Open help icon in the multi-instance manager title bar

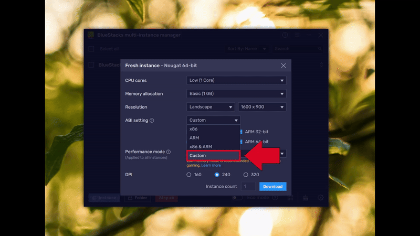[x=285, y=35]
